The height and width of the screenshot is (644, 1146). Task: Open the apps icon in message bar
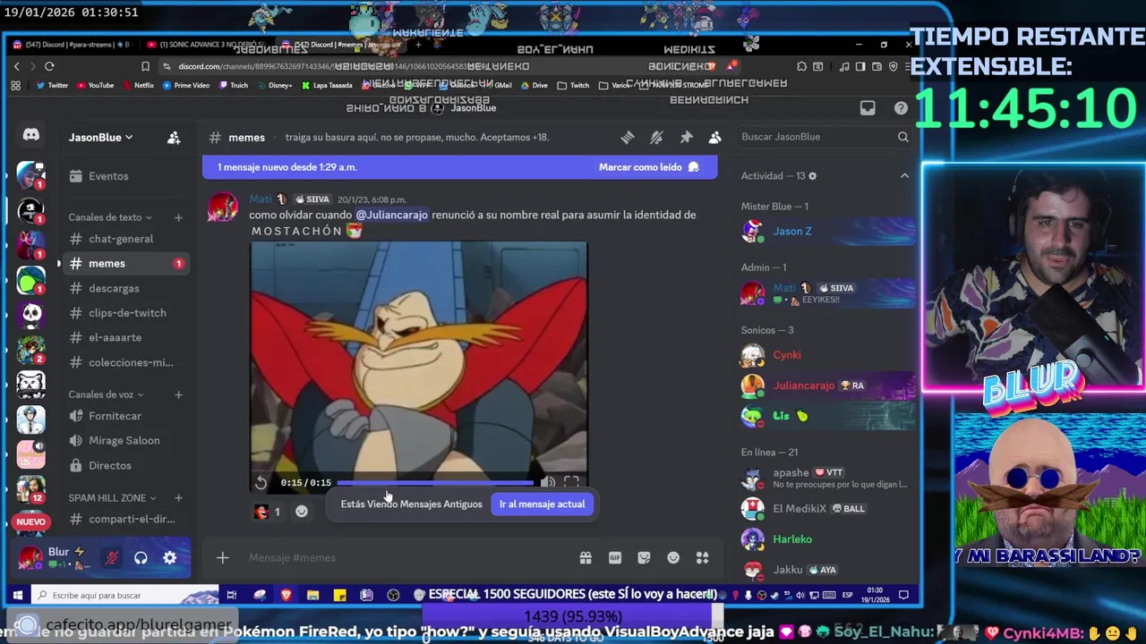[x=703, y=558]
